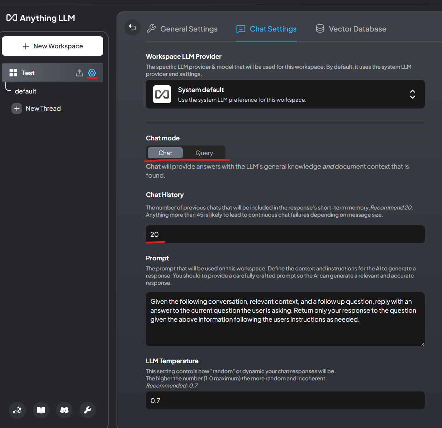
Task: Click the provider selector chevron arrows
Action: point(412,94)
